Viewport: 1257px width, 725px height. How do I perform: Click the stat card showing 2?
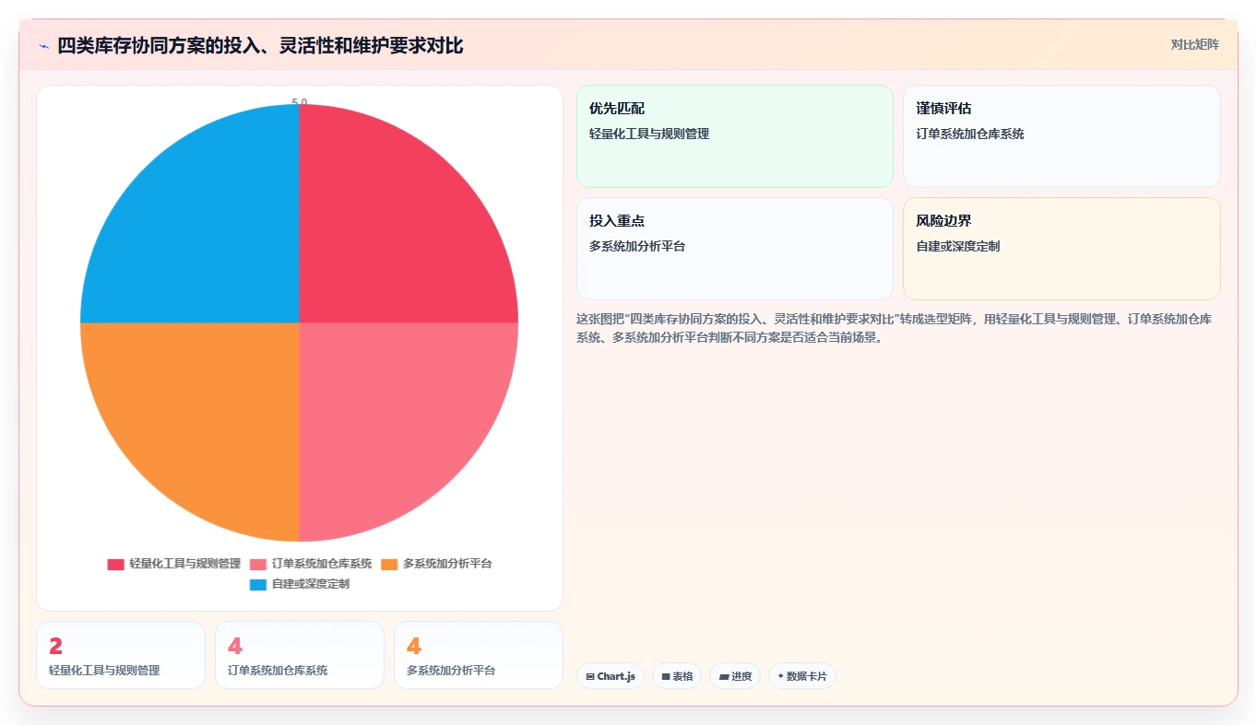121,655
